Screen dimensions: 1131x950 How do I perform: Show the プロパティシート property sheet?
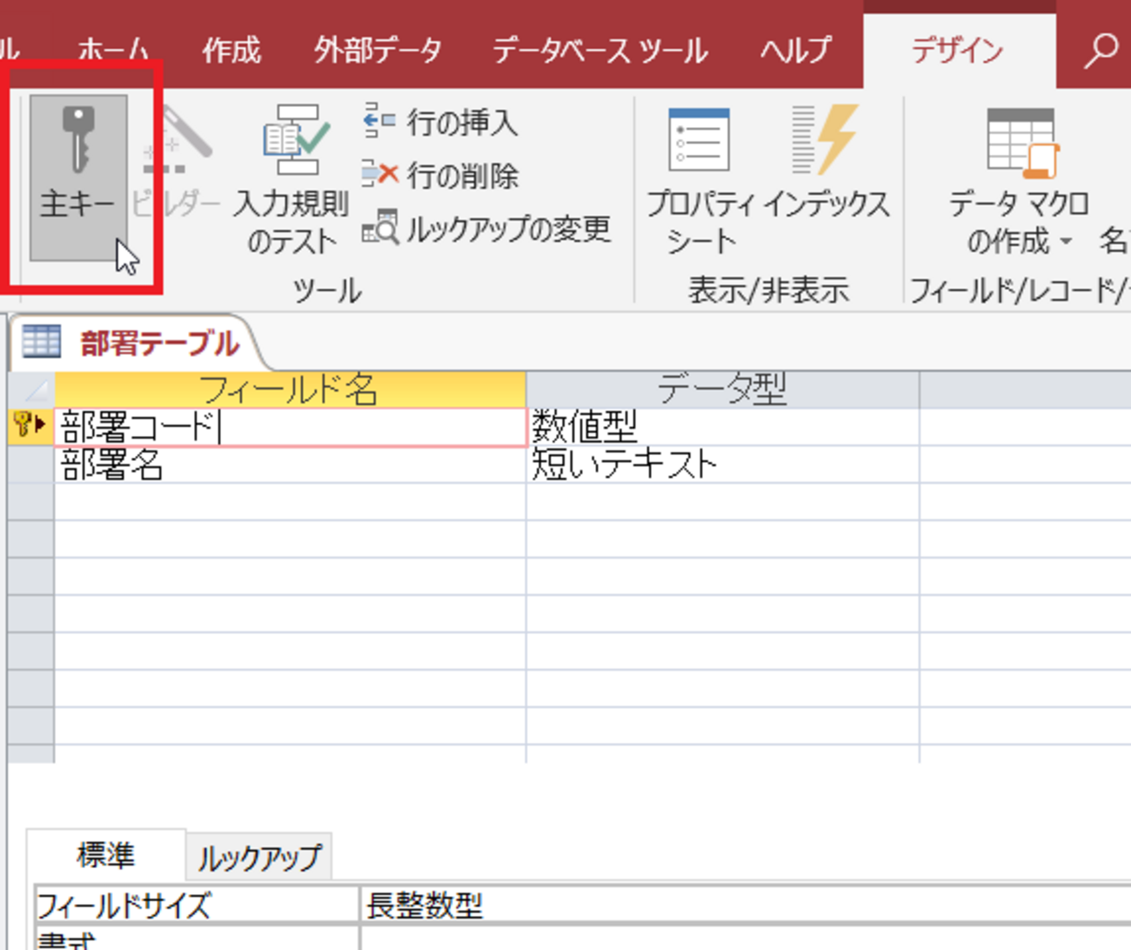700,181
